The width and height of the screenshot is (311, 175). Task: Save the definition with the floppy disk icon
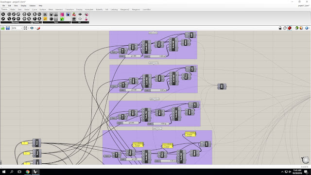point(8,28)
